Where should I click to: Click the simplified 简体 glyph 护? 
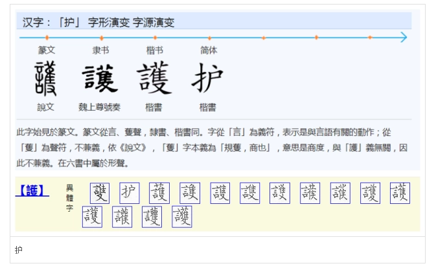[x=208, y=79]
